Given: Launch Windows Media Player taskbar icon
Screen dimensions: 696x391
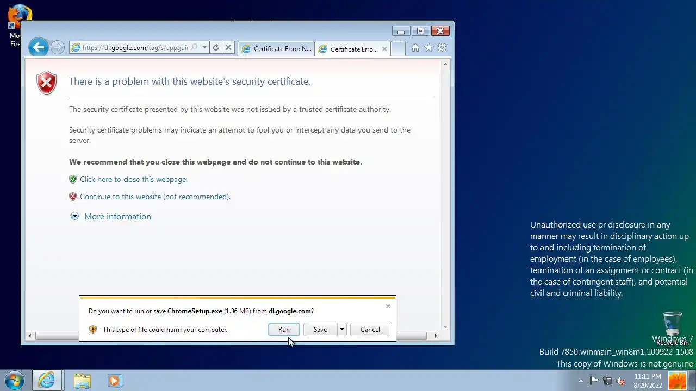Looking at the screenshot, I should (114, 381).
